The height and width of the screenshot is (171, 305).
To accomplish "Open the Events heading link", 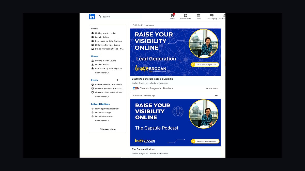I will point(94,80).
